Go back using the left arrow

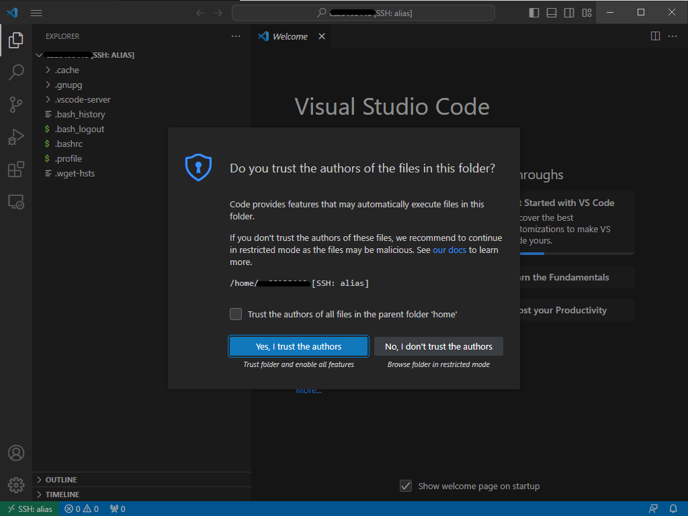200,13
